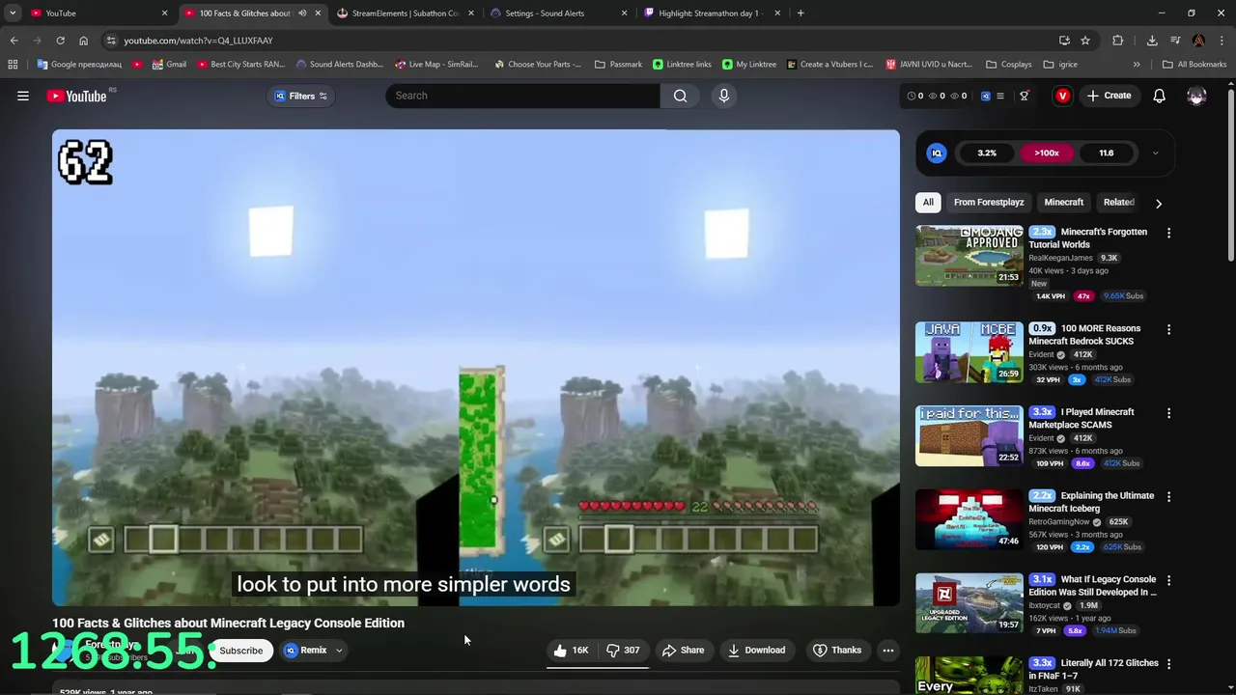This screenshot has width=1236, height=695.
Task: Open All Bookmarks folder
Action: 1194,65
